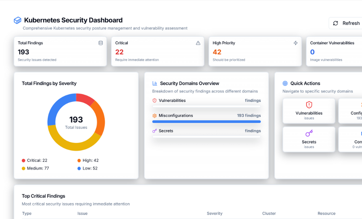Click the bar chart icon beside Security Domains Overview
The width and height of the screenshot is (362, 219).
click(x=155, y=83)
